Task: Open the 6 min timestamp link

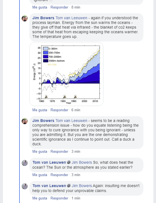Action: pyautogui.click(x=76, y=110)
